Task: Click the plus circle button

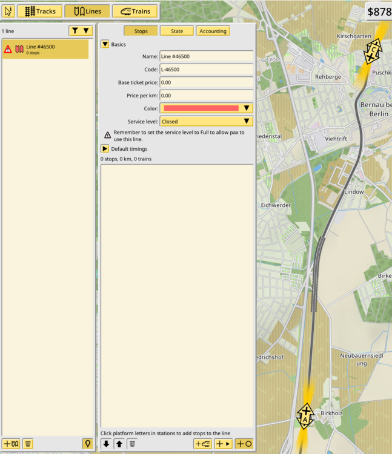Action: [244, 444]
